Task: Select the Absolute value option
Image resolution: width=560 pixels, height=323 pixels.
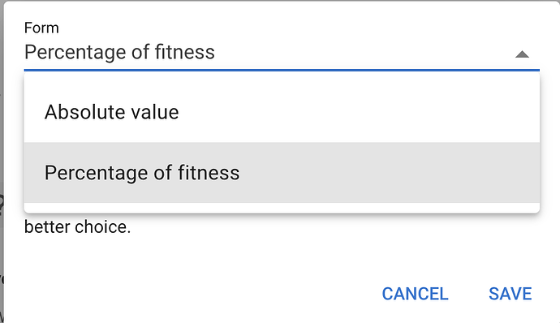Action: 282,112
